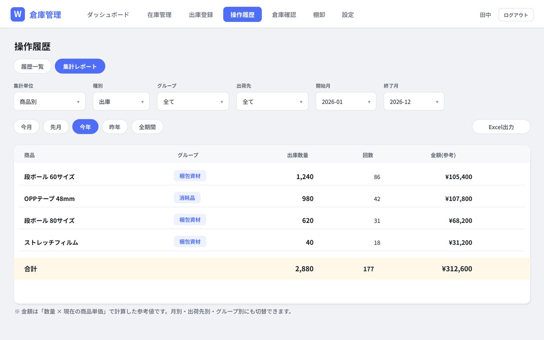Toggle the 今年 period preset
Image resolution: width=544 pixels, height=340 pixels.
click(85, 127)
